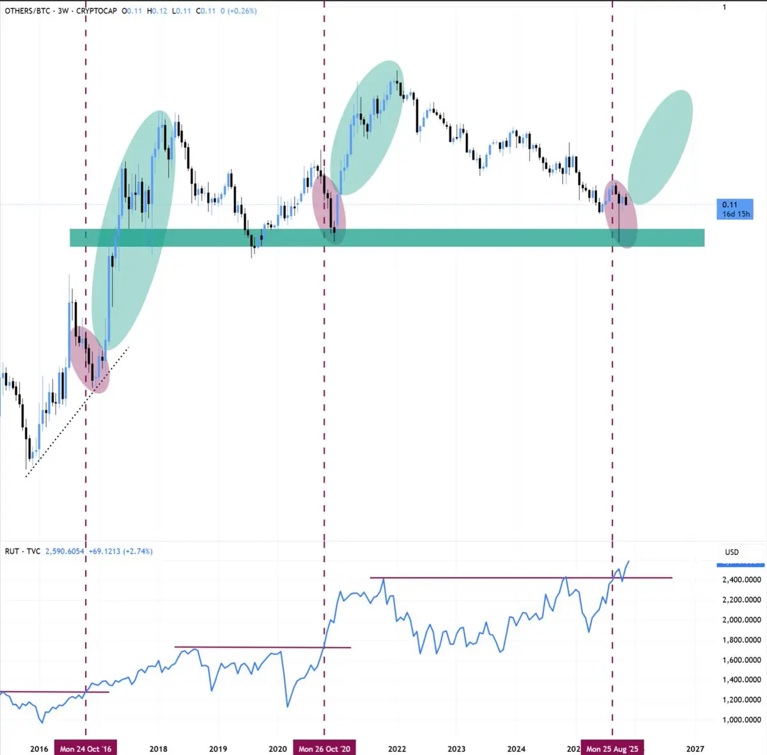Select the empty projected green ellipse near 2026

click(x=660, y=147)
